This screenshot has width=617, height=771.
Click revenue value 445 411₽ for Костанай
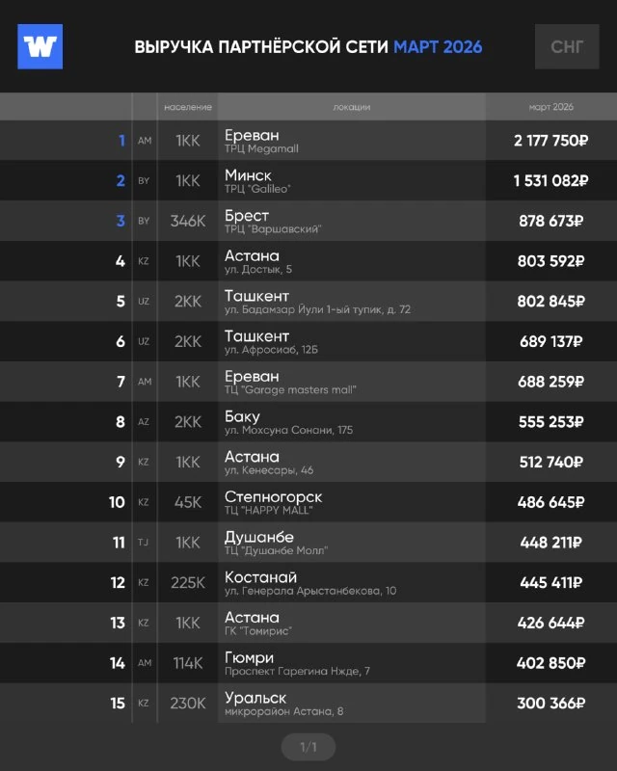(551, 583)
